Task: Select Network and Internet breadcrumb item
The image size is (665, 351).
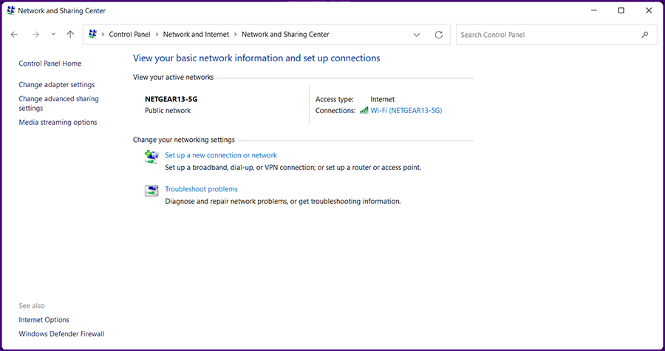Action: (196, 35)
